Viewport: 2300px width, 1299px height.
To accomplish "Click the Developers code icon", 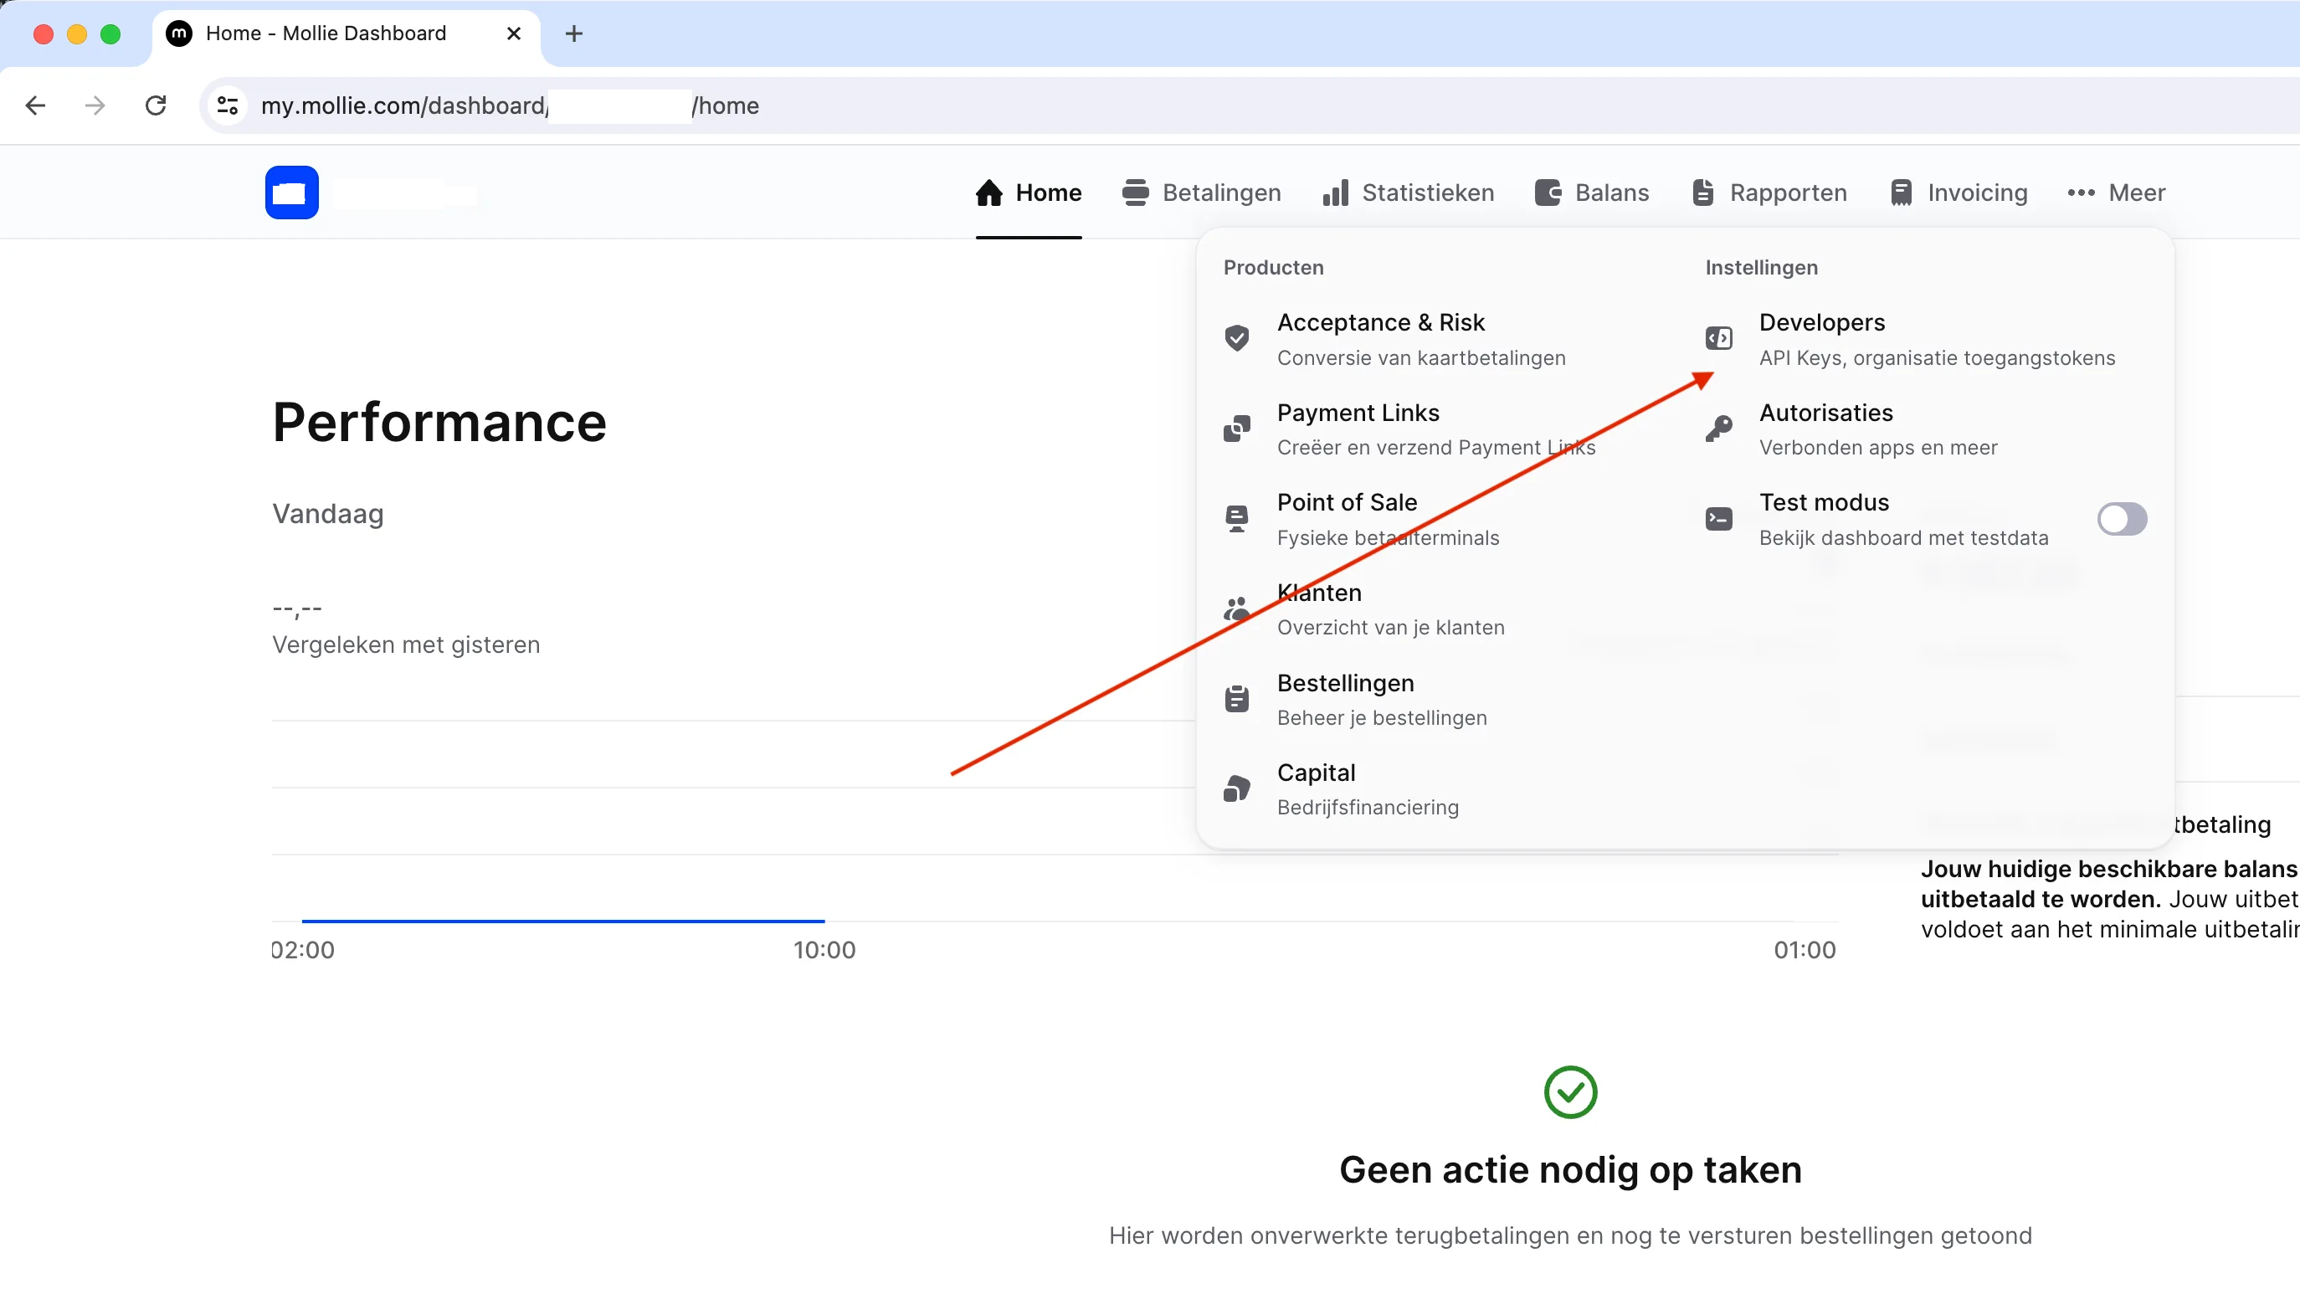I will click(1719, 338).
